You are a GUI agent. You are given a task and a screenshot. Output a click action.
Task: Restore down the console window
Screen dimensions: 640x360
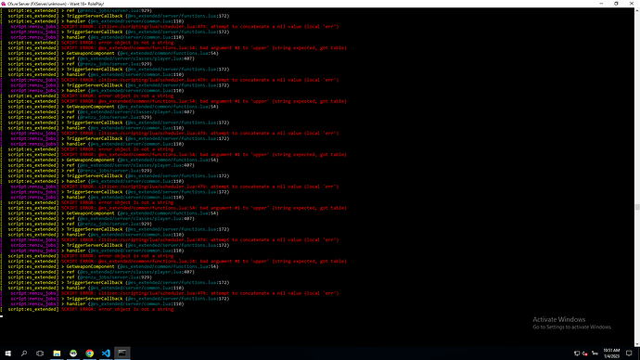616,4
